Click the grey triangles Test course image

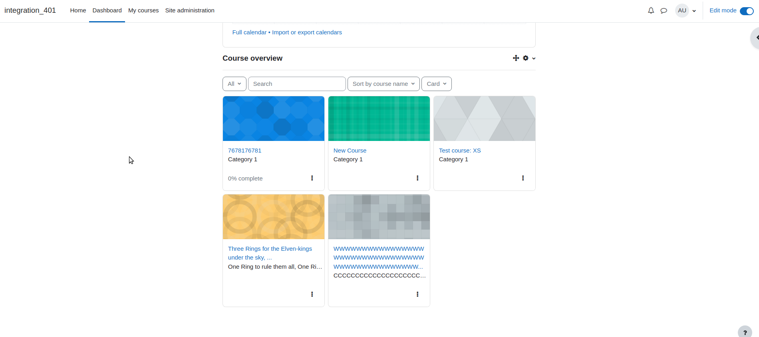pyautogui.click(x=485, y=119)
